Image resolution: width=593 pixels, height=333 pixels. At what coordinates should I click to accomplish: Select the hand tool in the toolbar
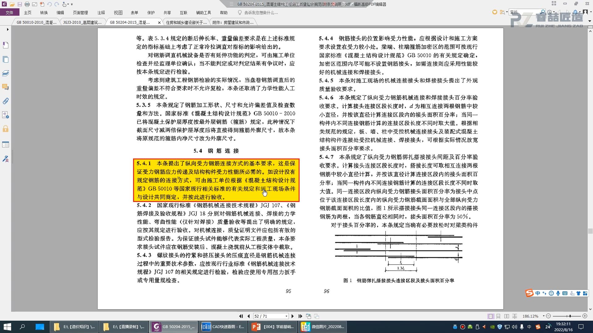64,4
